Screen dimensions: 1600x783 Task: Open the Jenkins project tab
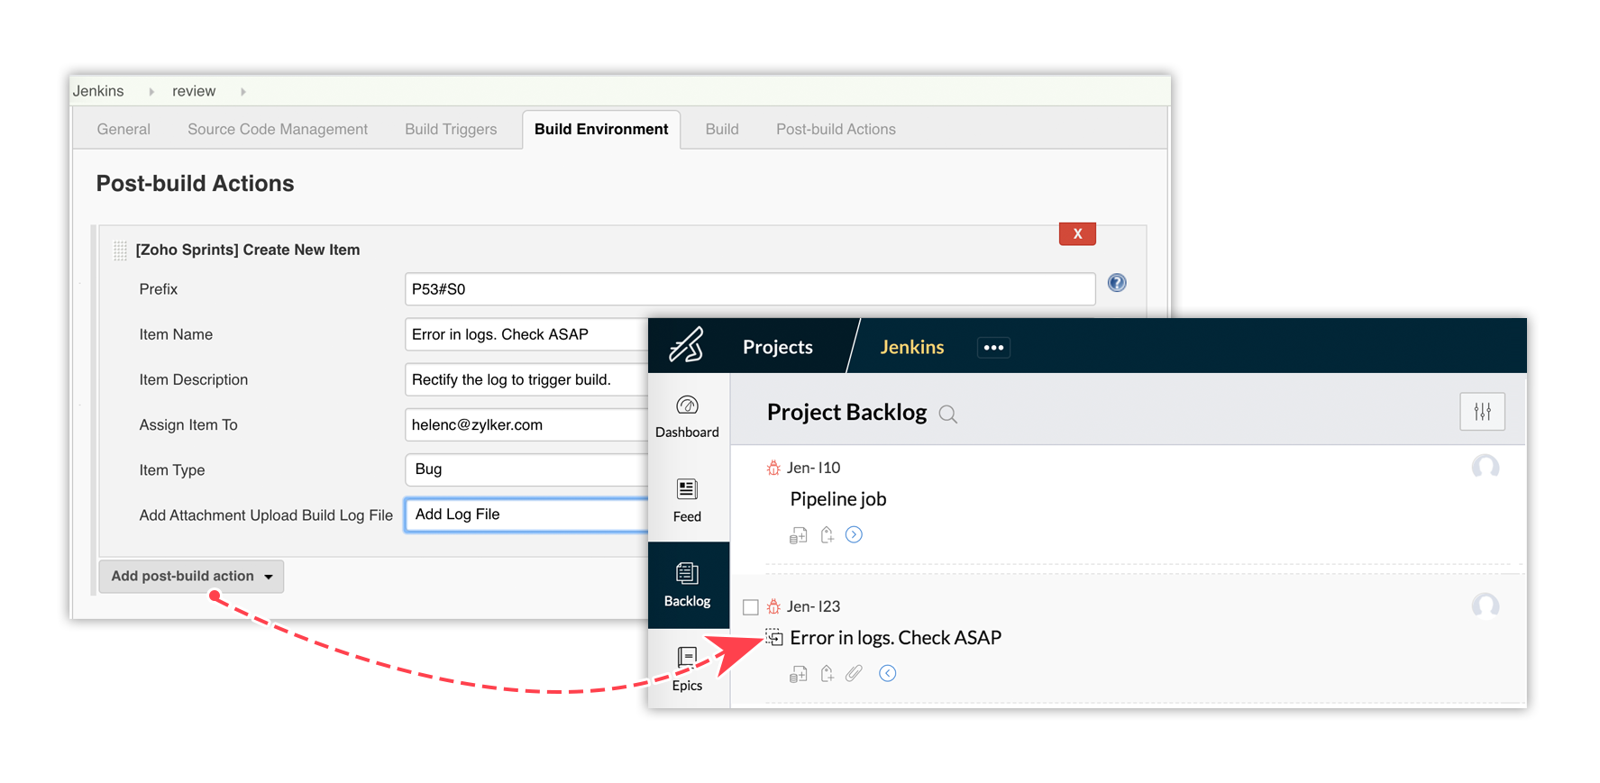tap(912, 347)
